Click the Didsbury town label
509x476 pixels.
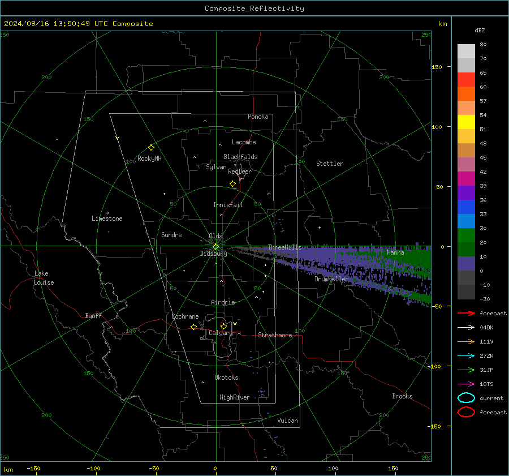click(213, 254)
